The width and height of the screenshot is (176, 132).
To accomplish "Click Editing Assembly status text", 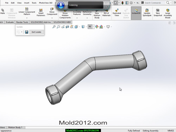I will 151,131.
